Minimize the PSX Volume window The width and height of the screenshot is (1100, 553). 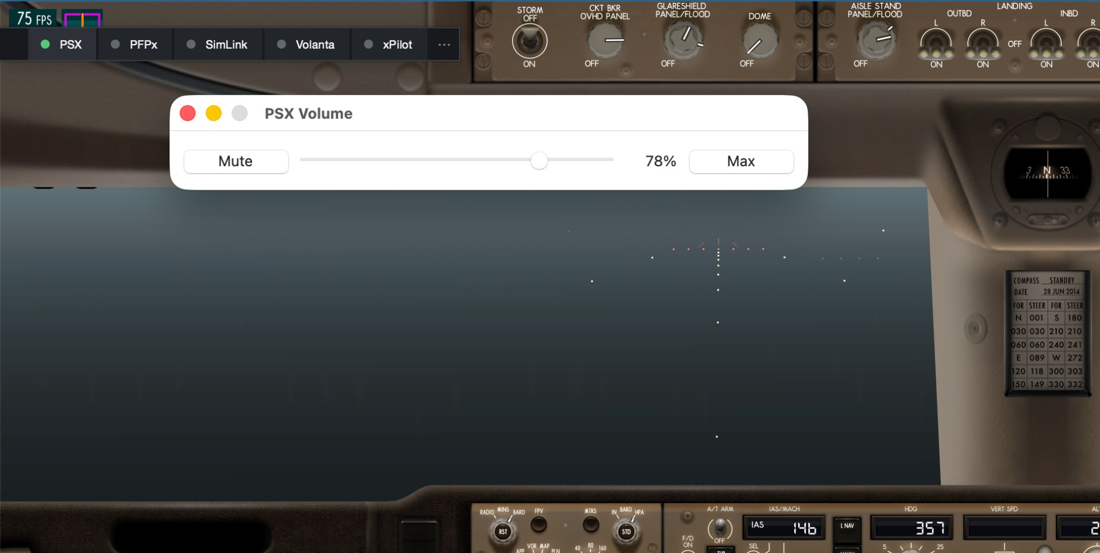tap(214, 113)
